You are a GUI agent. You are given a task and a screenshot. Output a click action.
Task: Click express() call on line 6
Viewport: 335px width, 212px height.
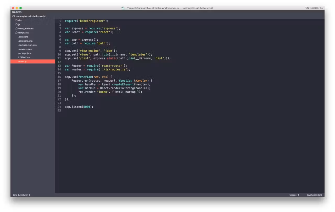click(89, 40)
